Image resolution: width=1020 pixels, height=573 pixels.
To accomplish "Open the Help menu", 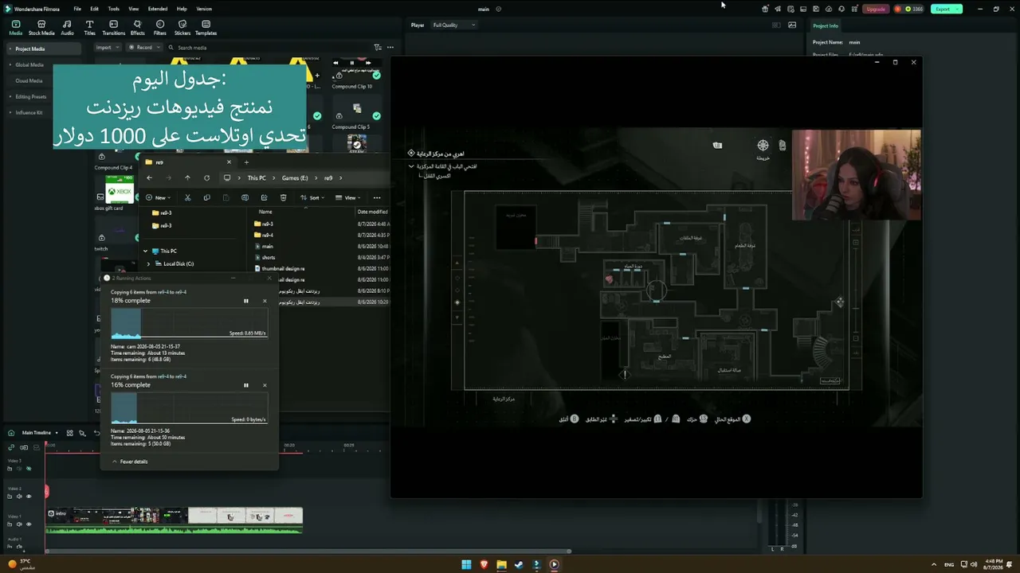I will pos(182,9).
